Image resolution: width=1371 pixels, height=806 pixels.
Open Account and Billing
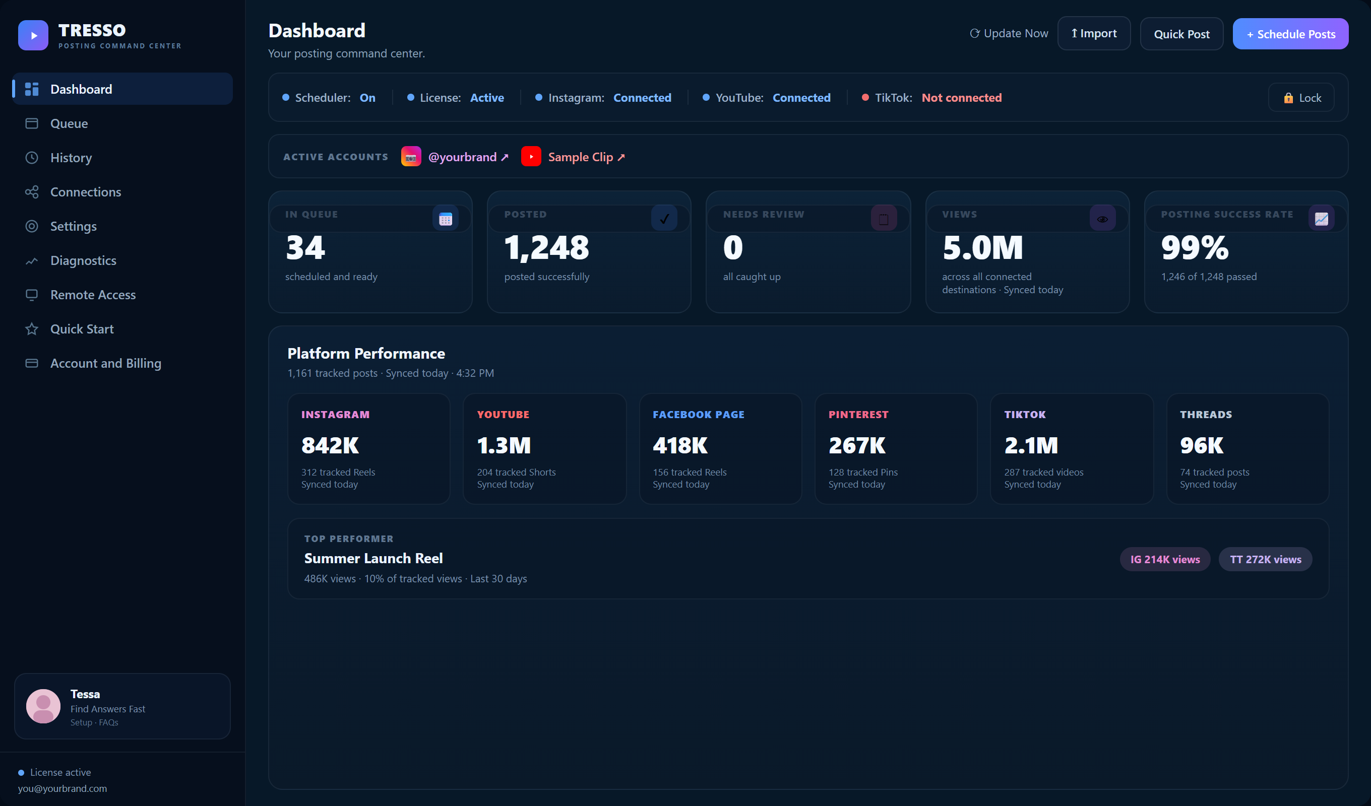point(122,363)
